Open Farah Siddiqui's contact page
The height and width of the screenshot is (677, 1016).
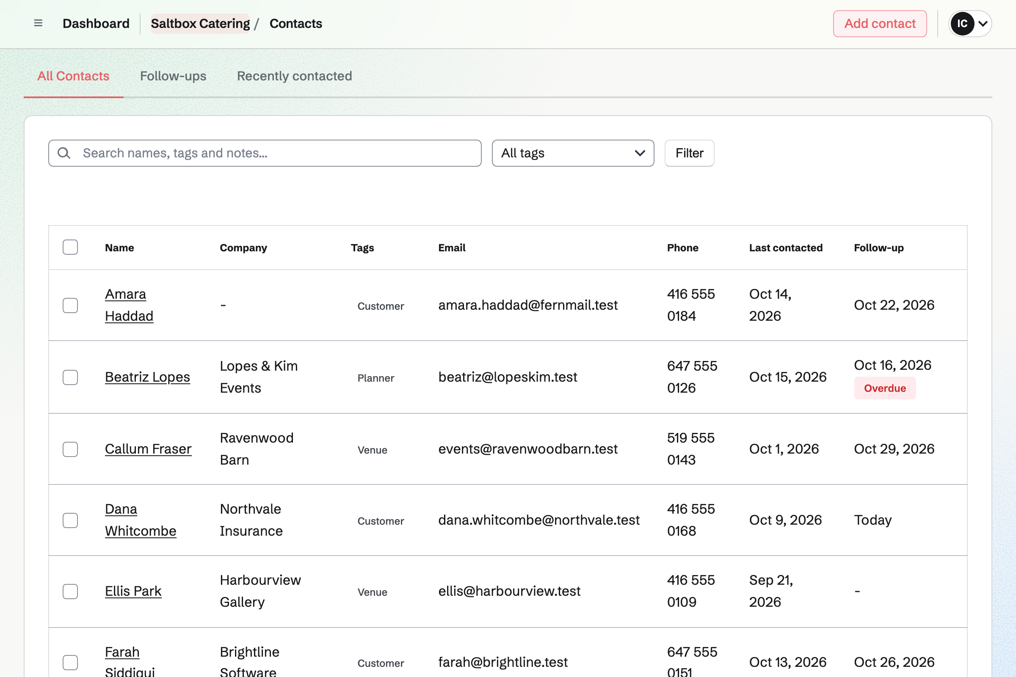click(x=130, y=661)
